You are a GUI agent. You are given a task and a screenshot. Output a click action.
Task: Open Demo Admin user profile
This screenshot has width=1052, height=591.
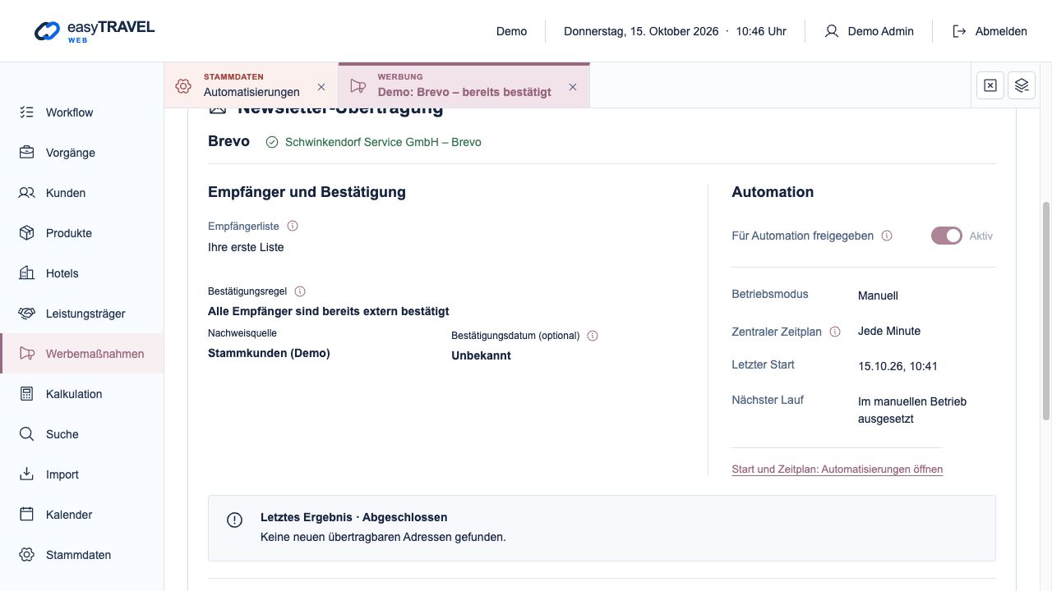pos(870,31)
